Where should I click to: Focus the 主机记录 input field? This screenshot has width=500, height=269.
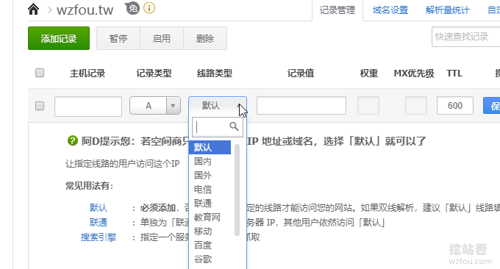click(88, 106)
